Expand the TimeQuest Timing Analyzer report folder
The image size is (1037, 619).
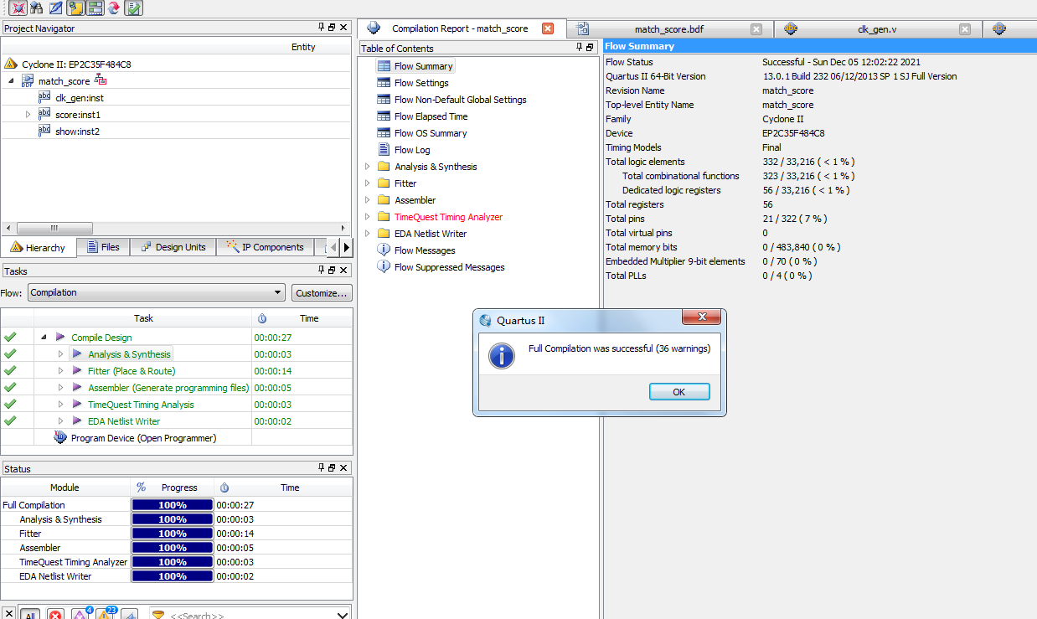pyautogui.click(x=367, y=217)
